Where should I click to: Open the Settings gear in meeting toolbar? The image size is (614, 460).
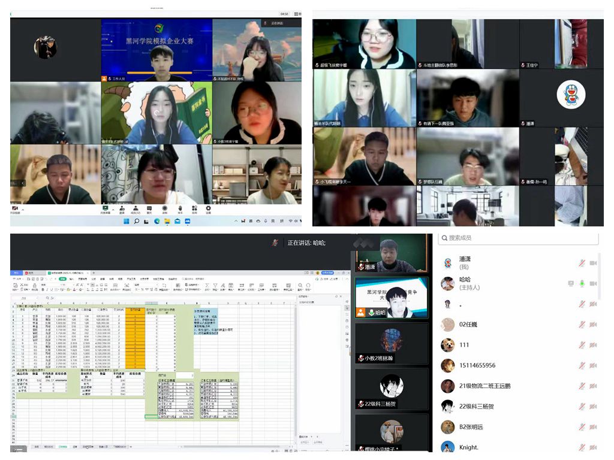[209, 209]
